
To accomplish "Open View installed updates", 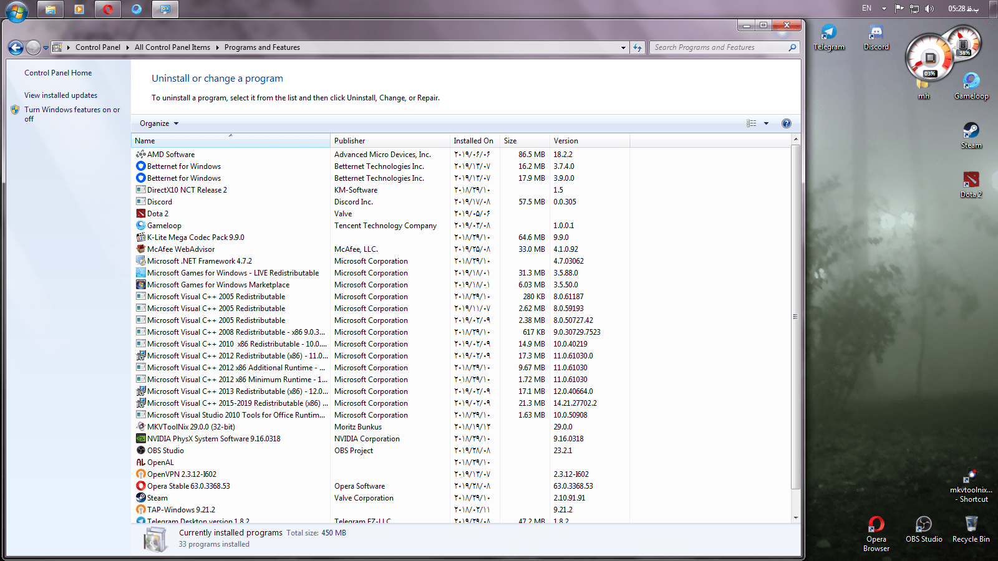I will pos(61,95).
